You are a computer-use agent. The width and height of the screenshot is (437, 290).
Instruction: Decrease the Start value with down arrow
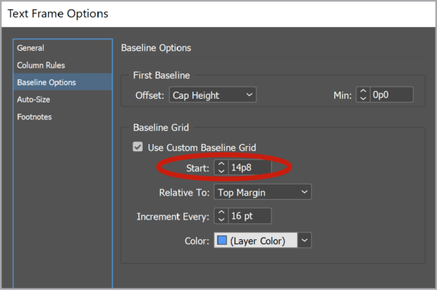click(x=221, y=171)
